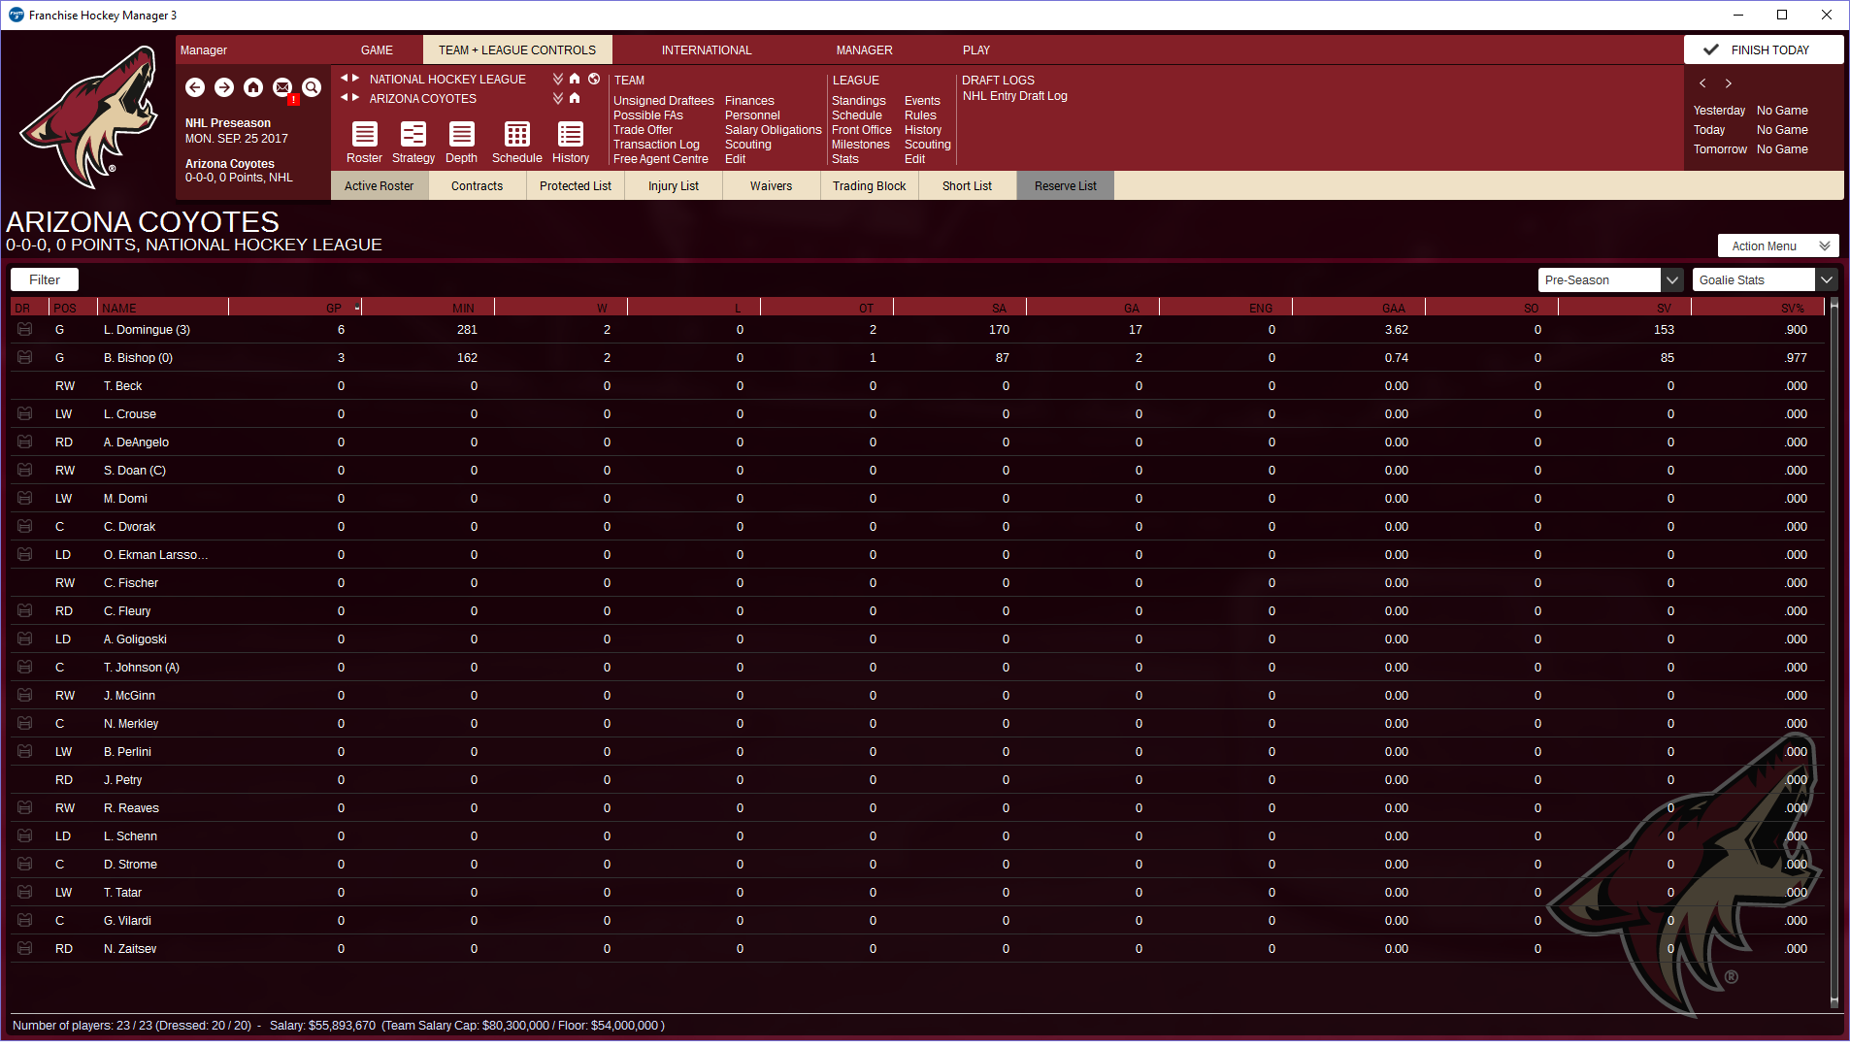Open the Pre-Season dropdown
This screenshot has width=1850, height=1048.
click(1610, 280)
